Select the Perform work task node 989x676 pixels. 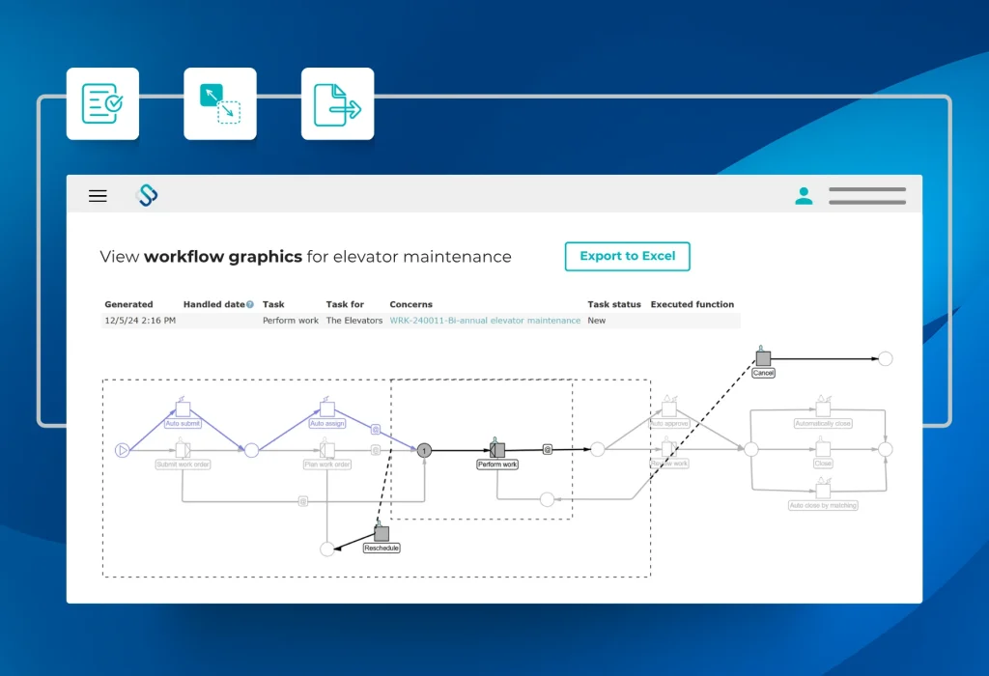tap(497, 450)
